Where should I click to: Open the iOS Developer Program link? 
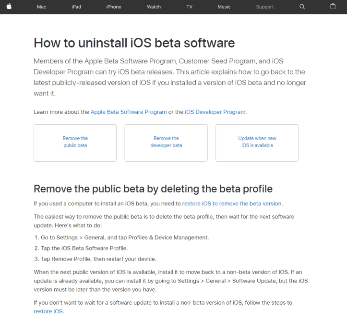coord(215,112)
